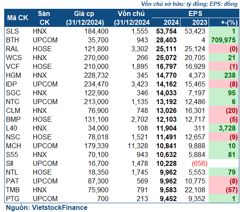Click the Mã CK column header
The image size is (244, 212).
18,18
